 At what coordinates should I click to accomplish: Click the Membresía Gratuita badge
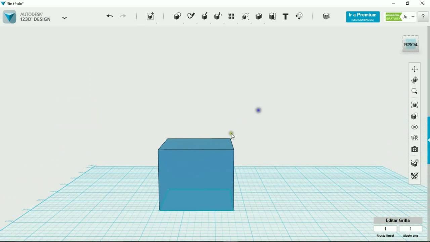[x=393, y=17]
